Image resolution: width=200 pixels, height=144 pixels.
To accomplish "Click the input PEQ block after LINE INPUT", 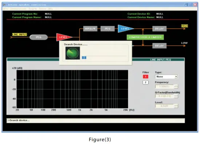I will (39, 37).
